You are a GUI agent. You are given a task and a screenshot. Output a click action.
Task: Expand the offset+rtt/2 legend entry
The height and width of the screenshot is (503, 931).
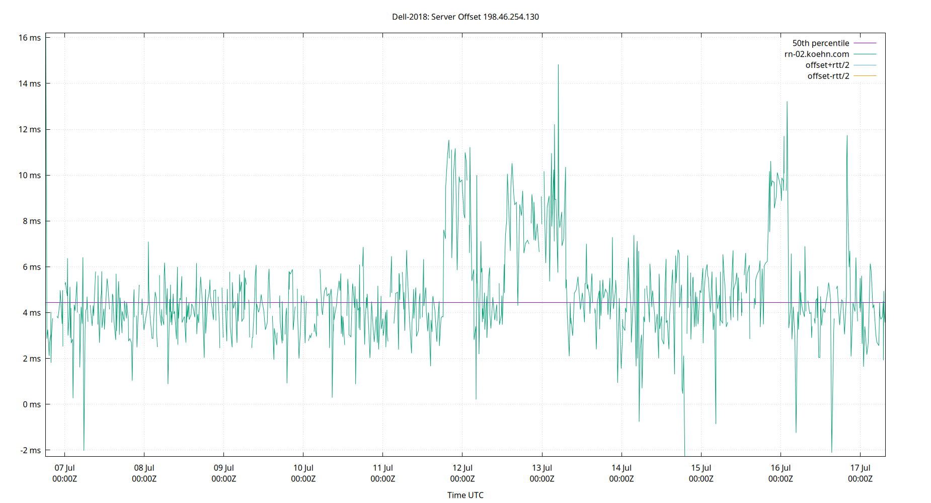[x=827, y=64]
